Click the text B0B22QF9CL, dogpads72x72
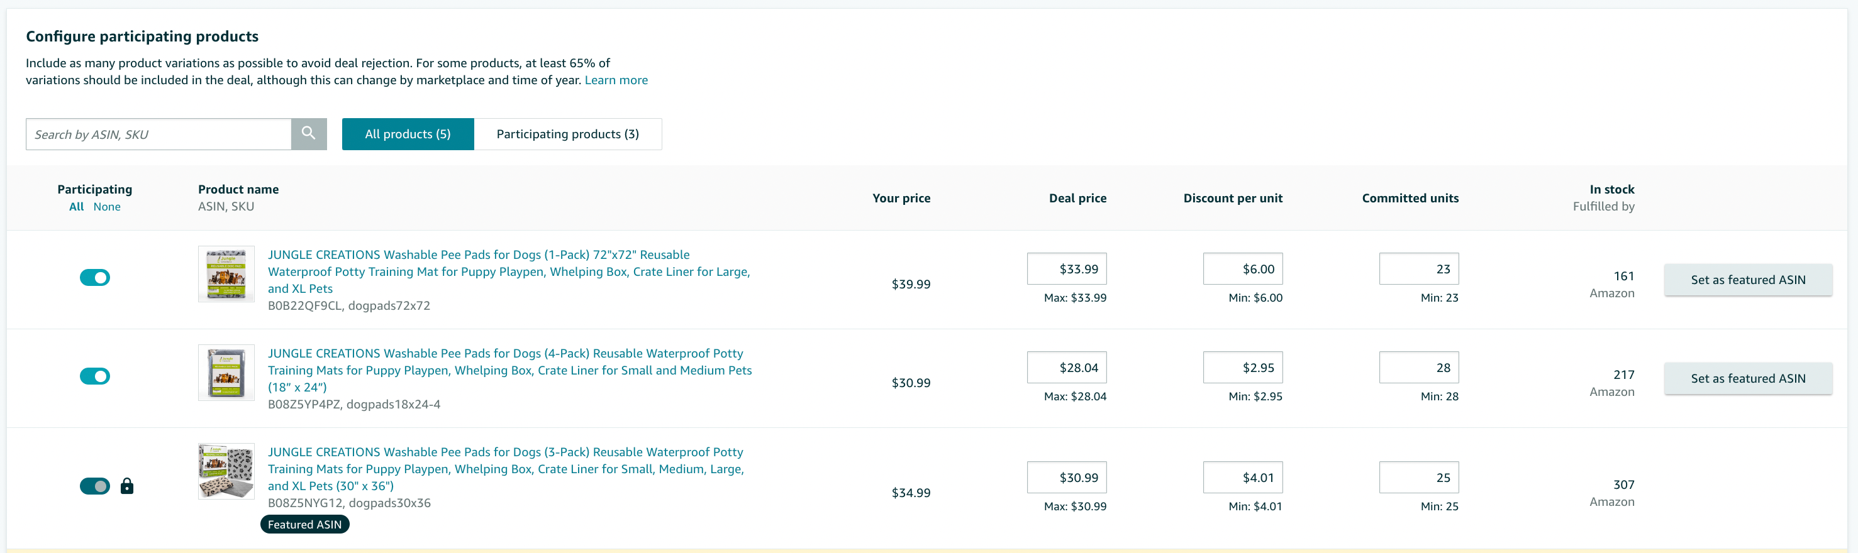The image size is (1858, 553). [x=348, y=305]
